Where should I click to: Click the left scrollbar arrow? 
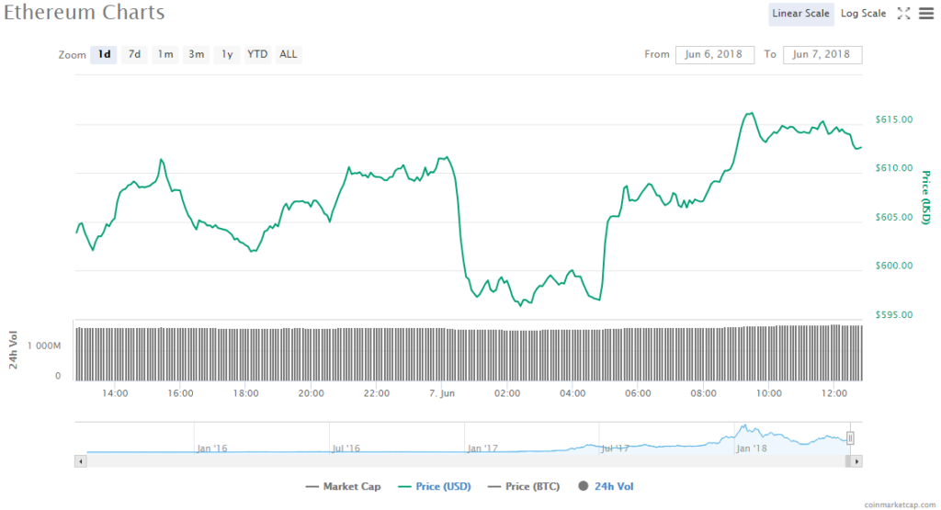[x=81, y=461]
